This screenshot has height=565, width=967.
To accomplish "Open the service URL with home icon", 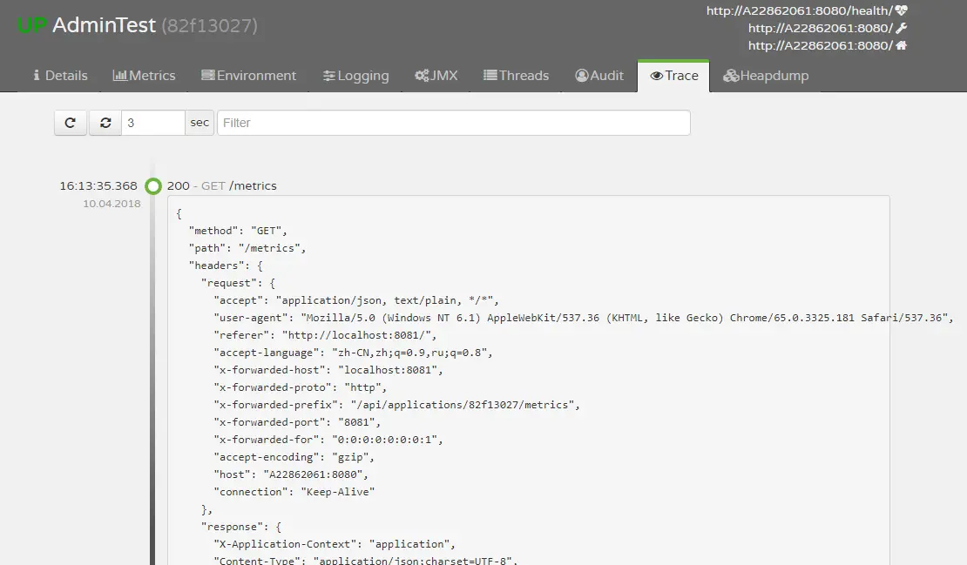I will (821, 45).
